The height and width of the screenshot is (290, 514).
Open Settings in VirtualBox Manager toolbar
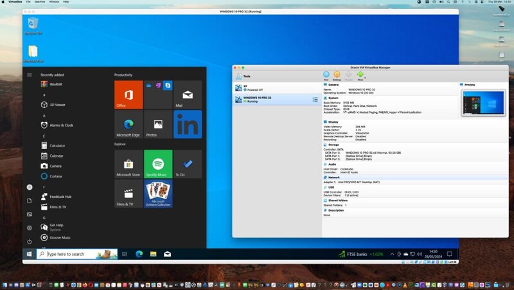coord(337,76)
